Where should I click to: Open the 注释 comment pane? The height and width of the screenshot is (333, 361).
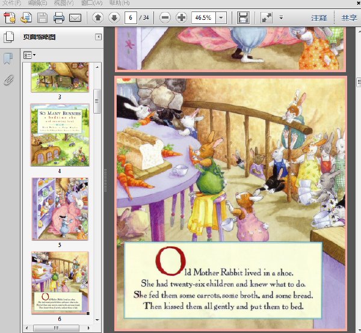point(319,18)
